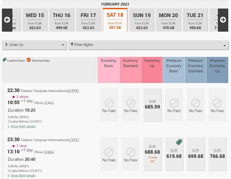The image size is (231, 179).
Task: Select the SUN 19 date tab
Action: pos(142,20)
